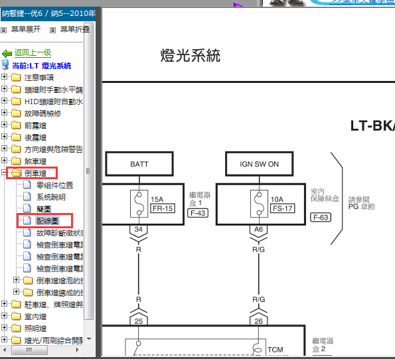395x359 pixels.
Task: Expand the 前霧燈 folder
Action: (4, 124)
